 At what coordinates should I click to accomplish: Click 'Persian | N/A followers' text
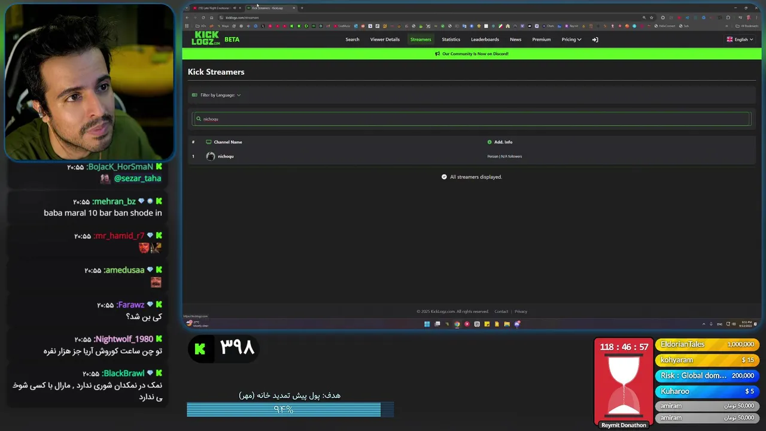tap(504, 156)
